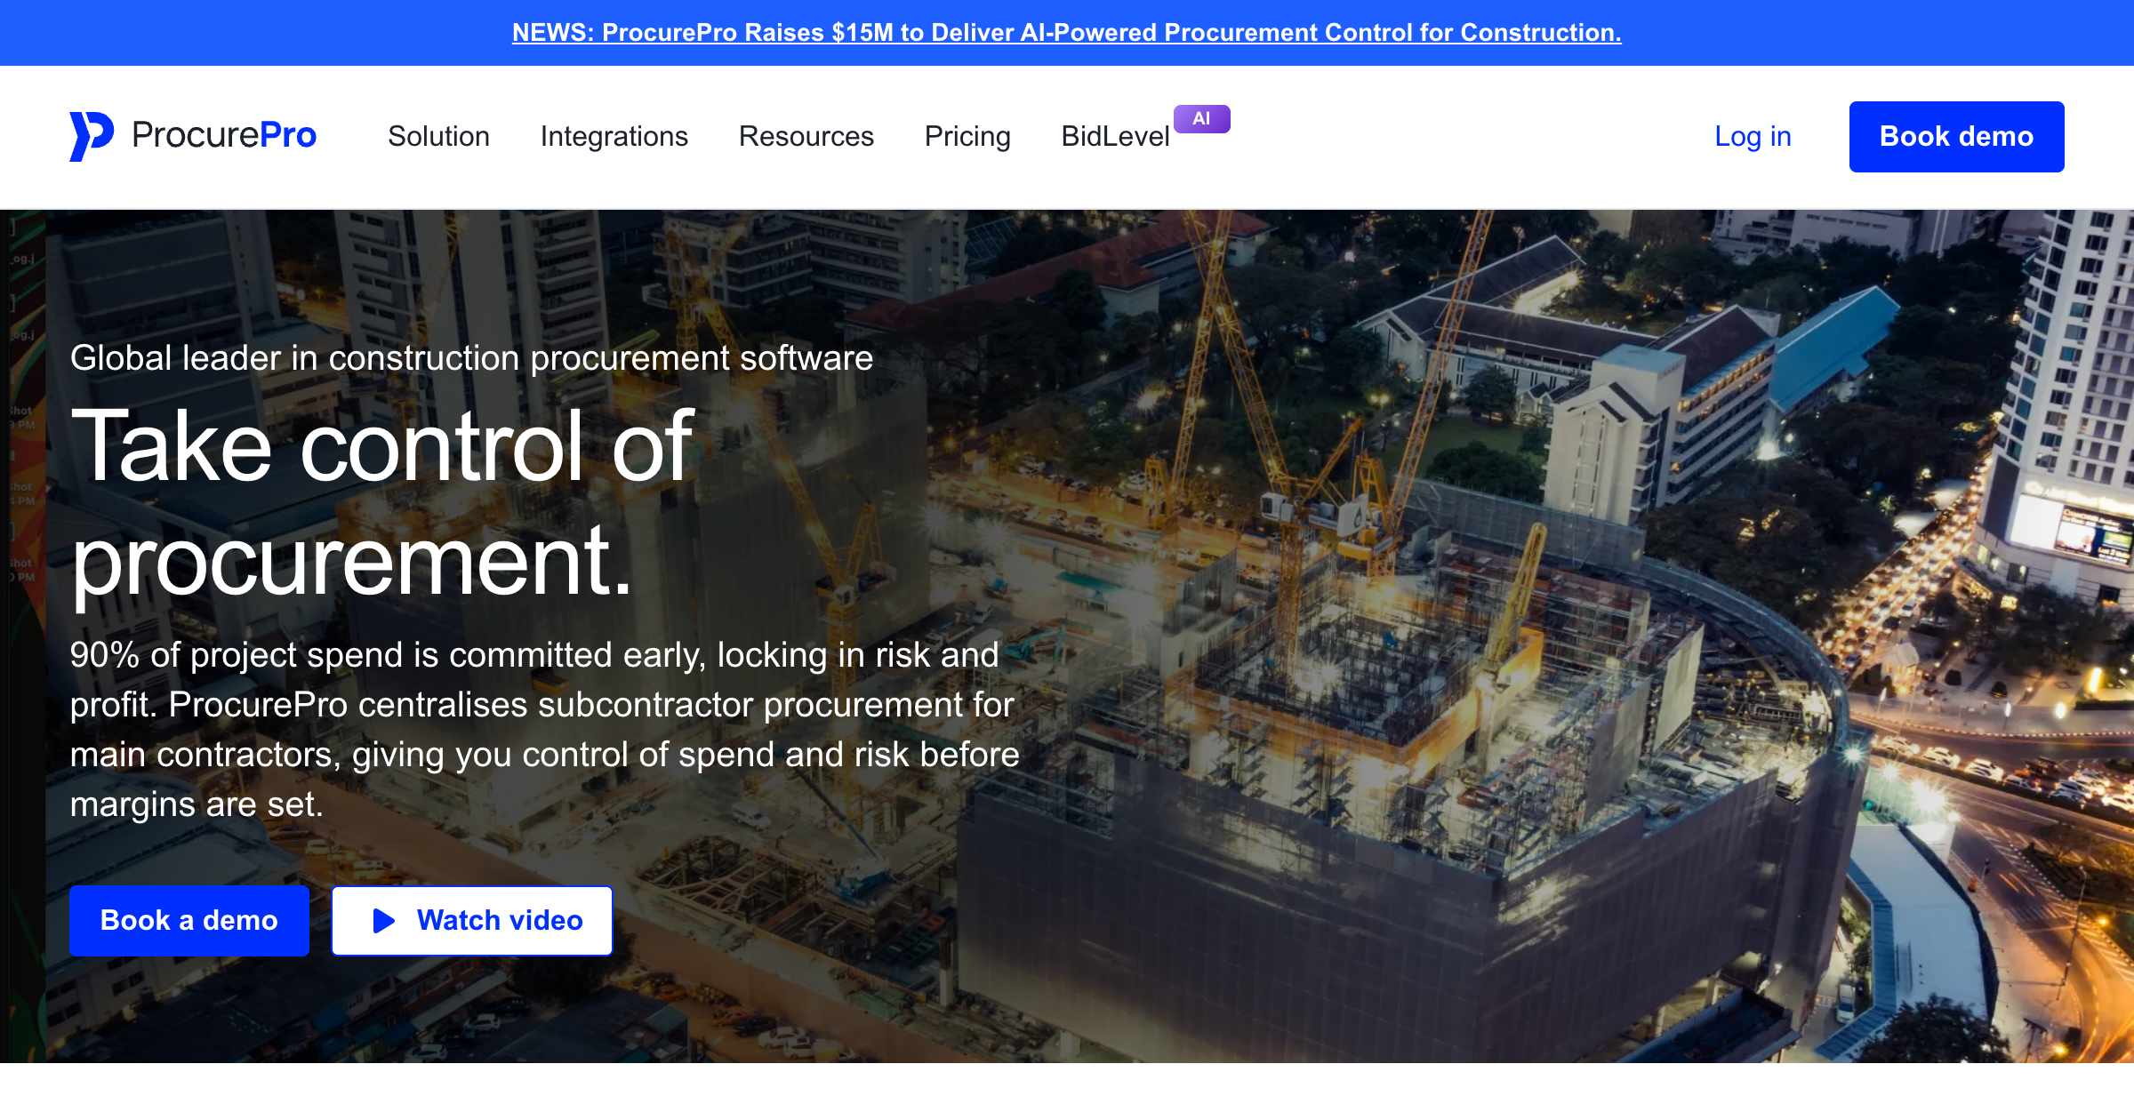Open the ProcurePro raises $15M news link
This screenshot has height=1120, width=2134.
click(x=1067, y=33)
